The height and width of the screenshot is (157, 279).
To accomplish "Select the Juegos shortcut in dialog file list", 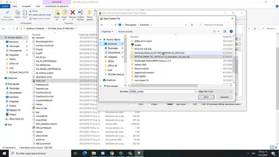I will pyautogui.click(x=138, y=45).
